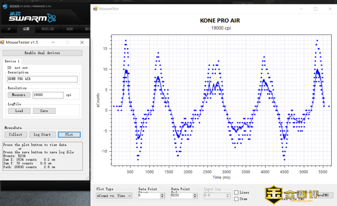Close the MouseTester window
337x206 pixels.
coord(81,42)
